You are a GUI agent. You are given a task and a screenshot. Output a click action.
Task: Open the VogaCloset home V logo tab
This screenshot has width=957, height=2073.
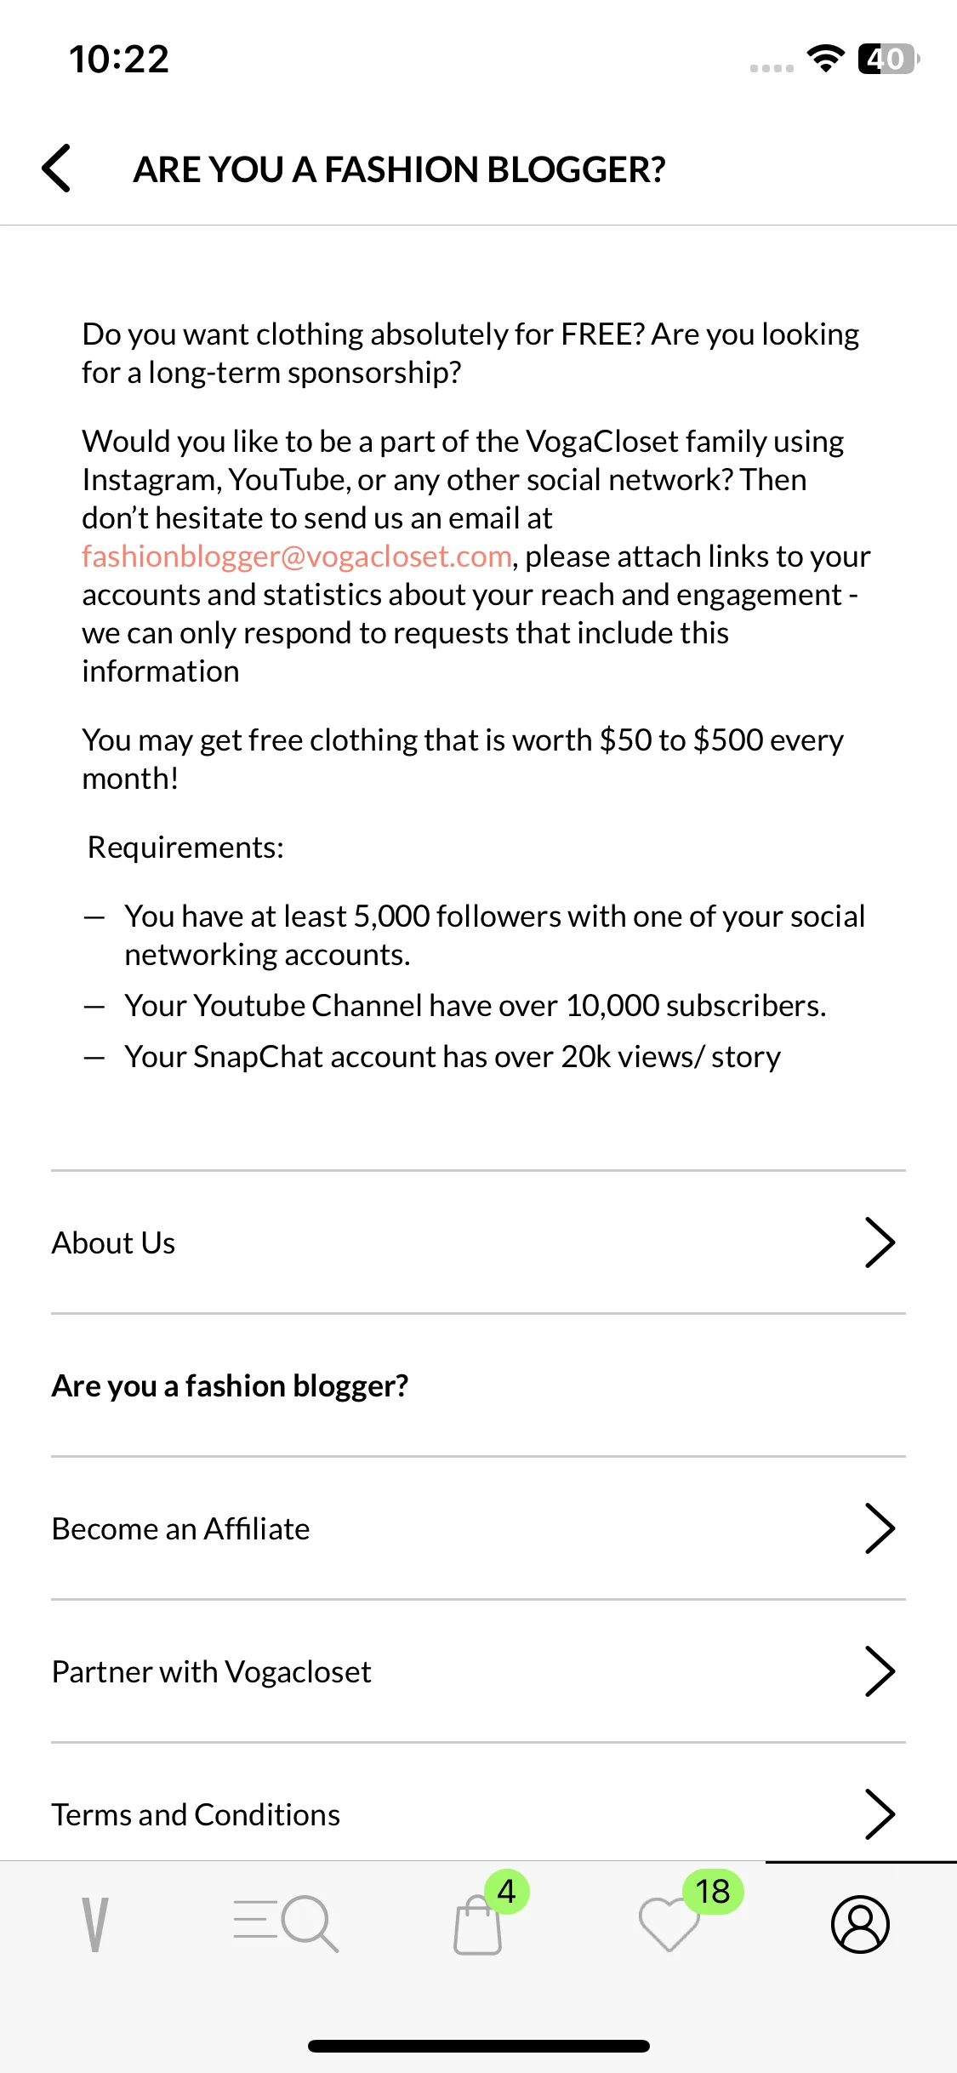point(95,1924)
